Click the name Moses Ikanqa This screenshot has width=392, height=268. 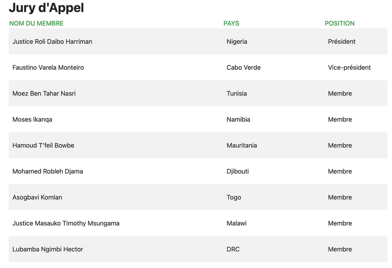click(32, 120)
